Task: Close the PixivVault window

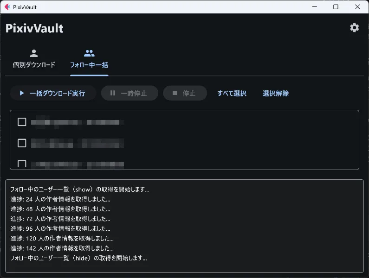Action: [357, 7]
